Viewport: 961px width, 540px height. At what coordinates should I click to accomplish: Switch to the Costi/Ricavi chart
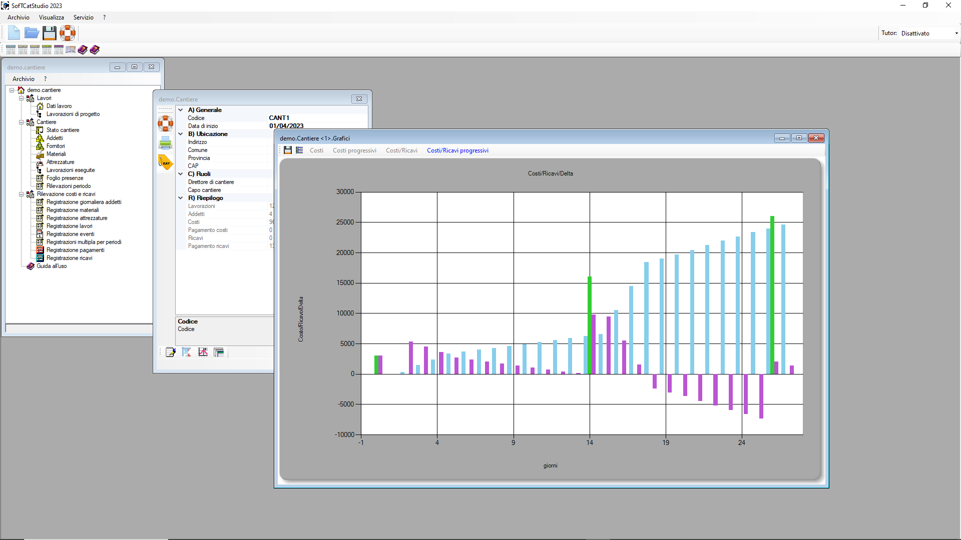pyautogui.click(x=401, y=150)
